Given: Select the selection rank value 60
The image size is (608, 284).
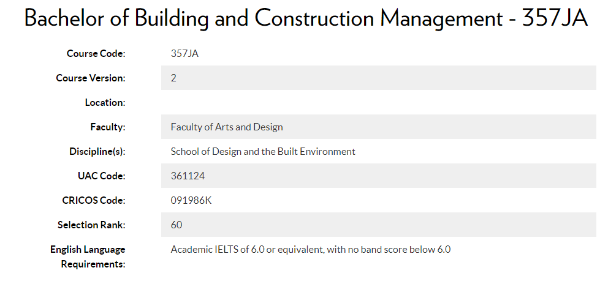Looking at the screenshot, I should point(177,225).
